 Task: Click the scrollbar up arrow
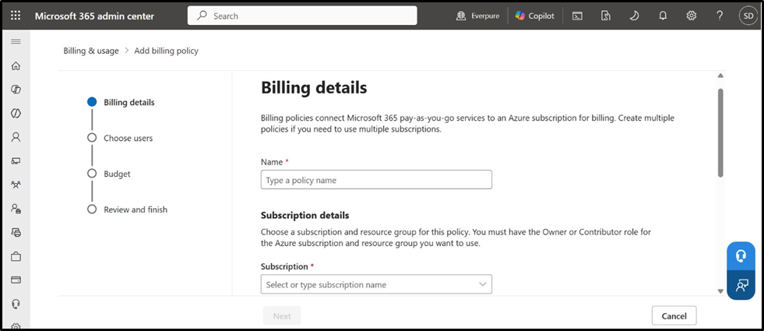(x=720, y=76)
